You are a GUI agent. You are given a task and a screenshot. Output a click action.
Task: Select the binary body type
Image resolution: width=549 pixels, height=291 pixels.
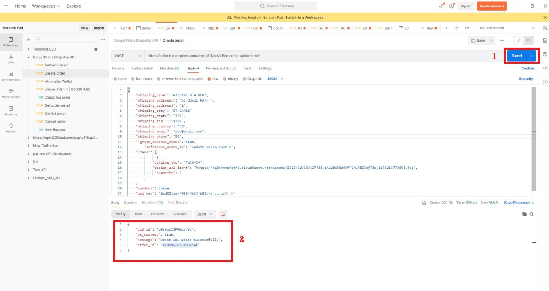click(x=230, y=79)
